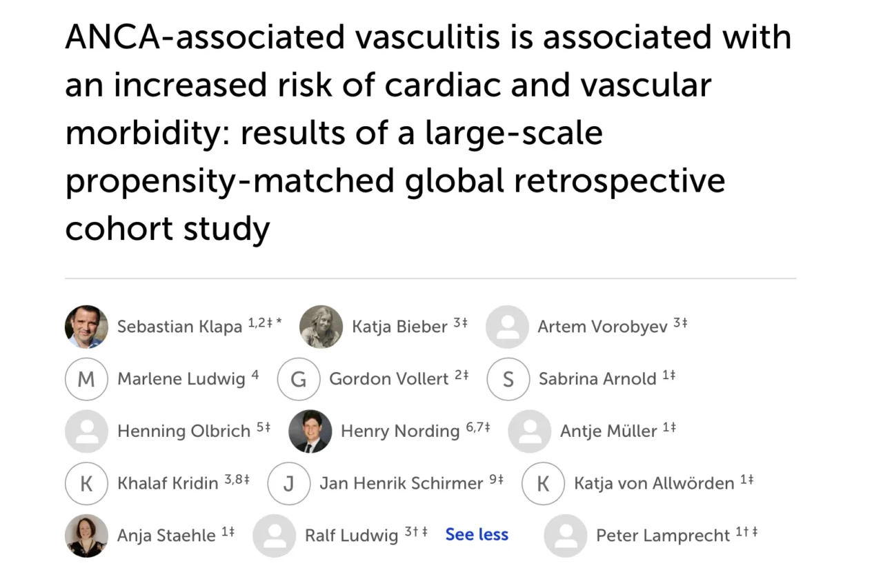The width and height of the screenshot is (883, 581).
Task: Click Anja Staehle's profile photo
Action: pos(86,536)
